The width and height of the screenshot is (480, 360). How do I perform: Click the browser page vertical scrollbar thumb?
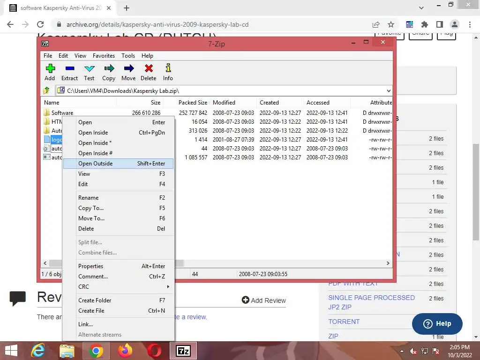click(x=476, y=192)
